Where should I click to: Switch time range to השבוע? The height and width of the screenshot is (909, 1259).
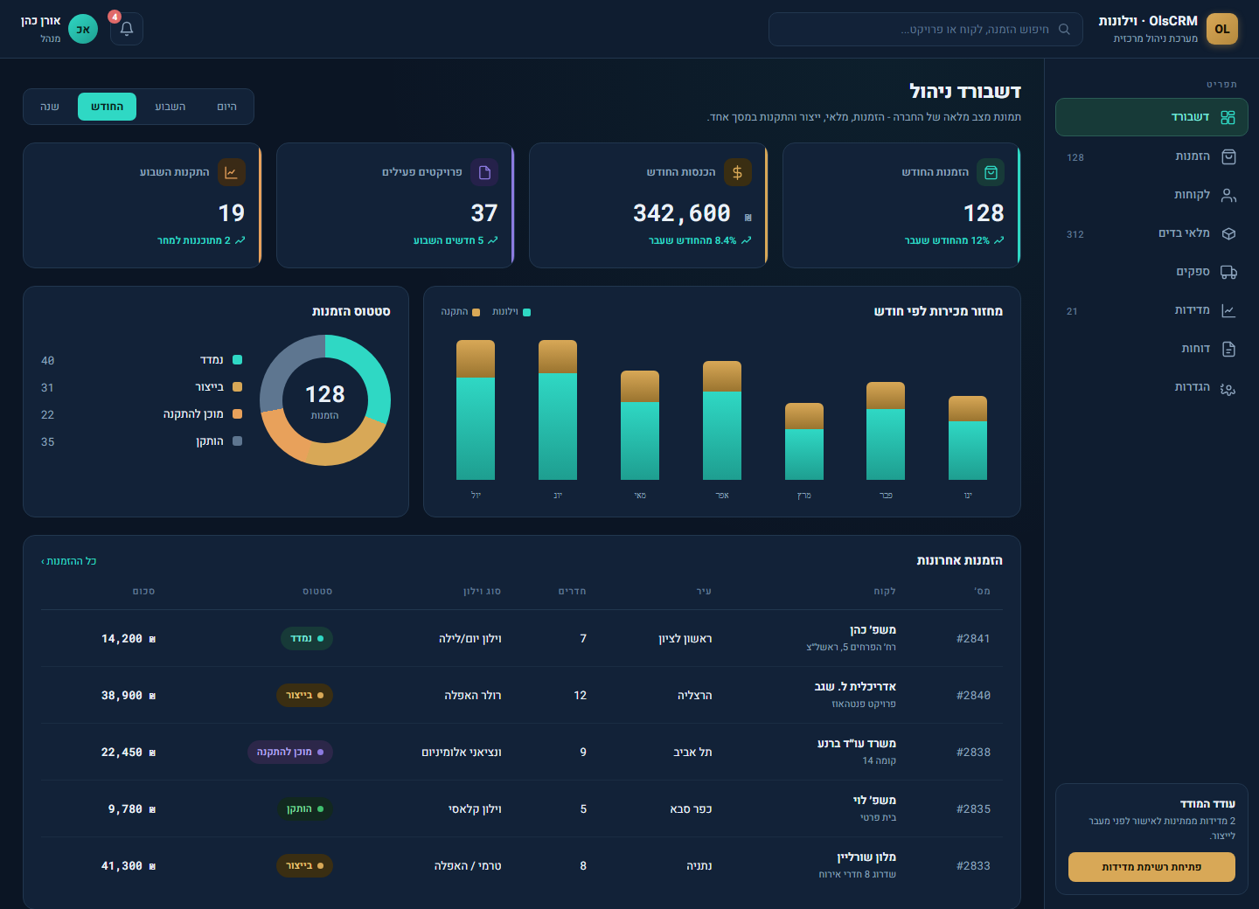[x=170, y=107]
